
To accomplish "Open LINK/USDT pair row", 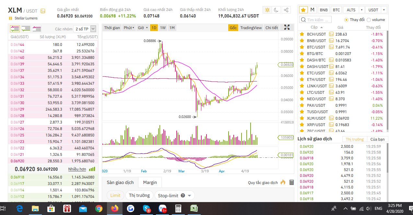I will point(343,86).
